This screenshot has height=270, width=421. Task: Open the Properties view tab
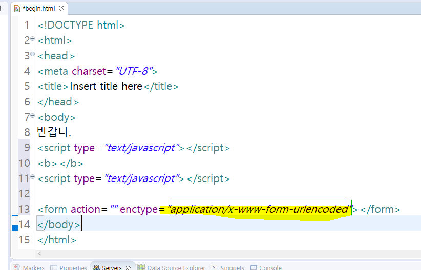point(69,267)
